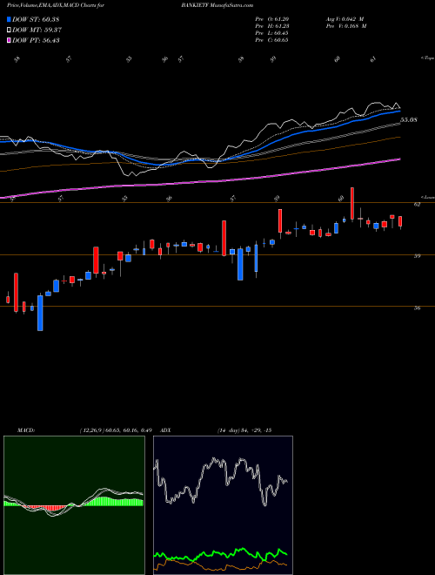Select the 'Pre C: 60.65' value

pyautogui.click(x=271, y=40)
